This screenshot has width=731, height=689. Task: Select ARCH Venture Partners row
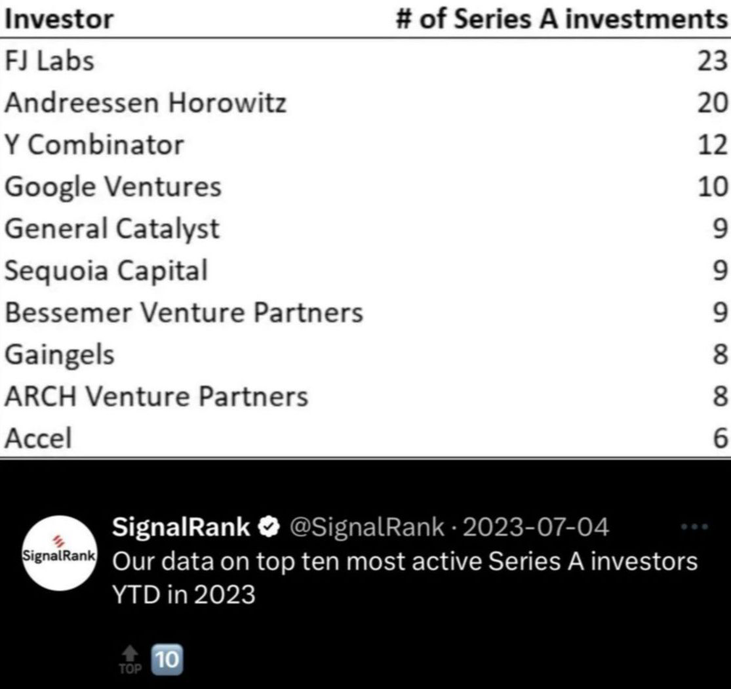tap(366, 396)
